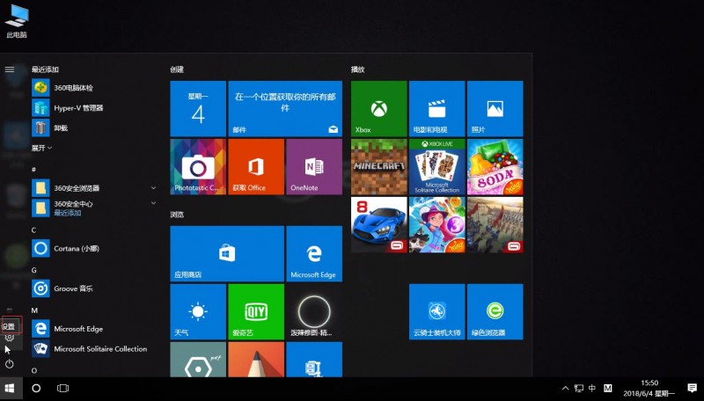The image size is (704, 401).
Task: Launch the Xbox tile
Action: click(x=379, y=108)
